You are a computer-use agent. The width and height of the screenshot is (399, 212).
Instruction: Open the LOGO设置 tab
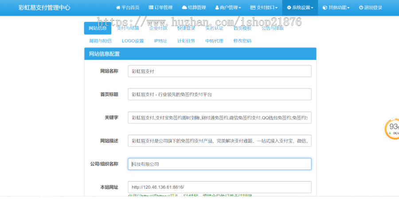click(133, 41)
